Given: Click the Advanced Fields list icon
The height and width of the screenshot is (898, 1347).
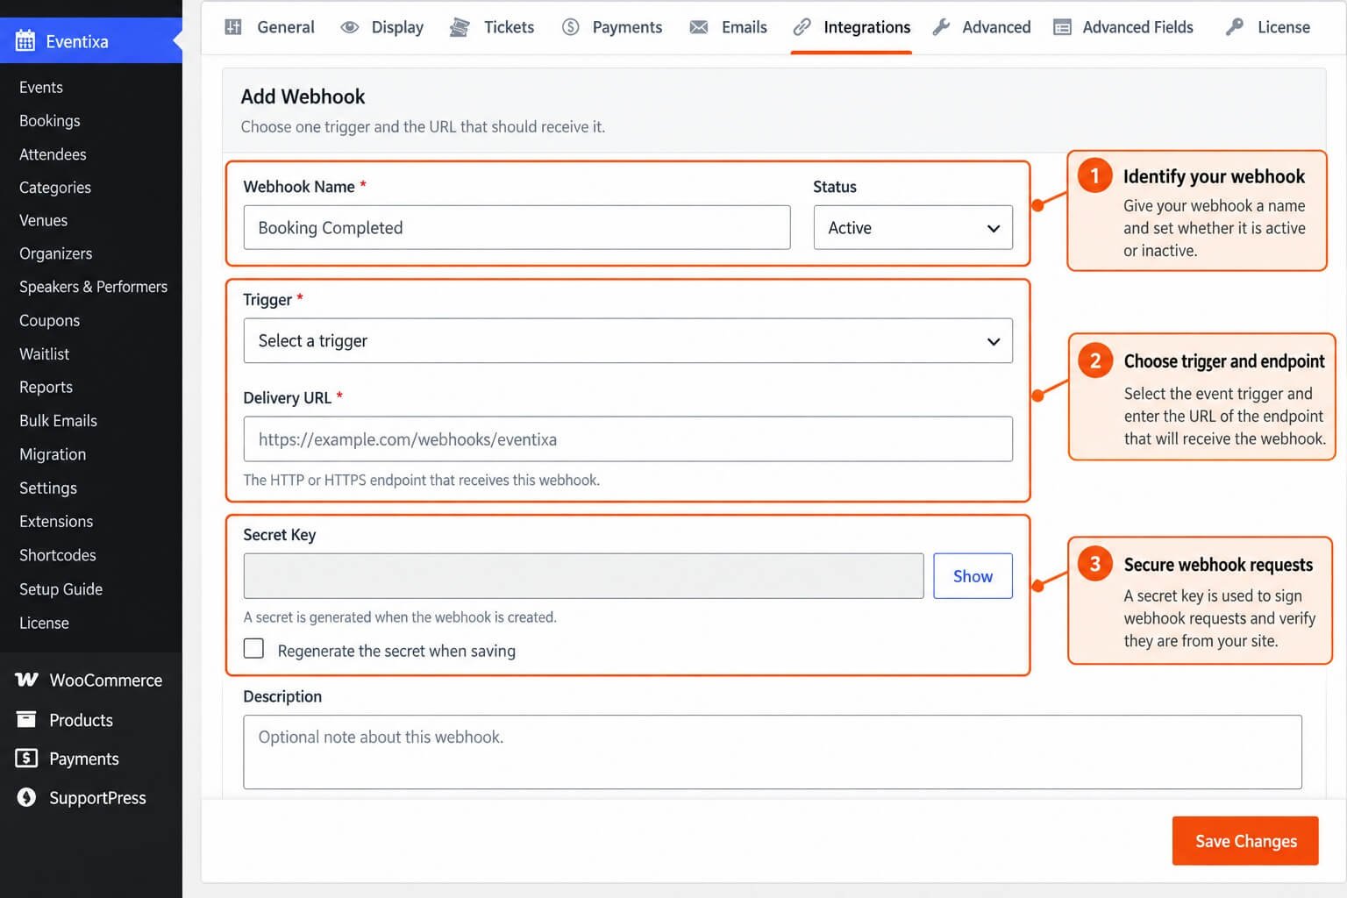Looking at the screenshot, I should point(1062,27).
